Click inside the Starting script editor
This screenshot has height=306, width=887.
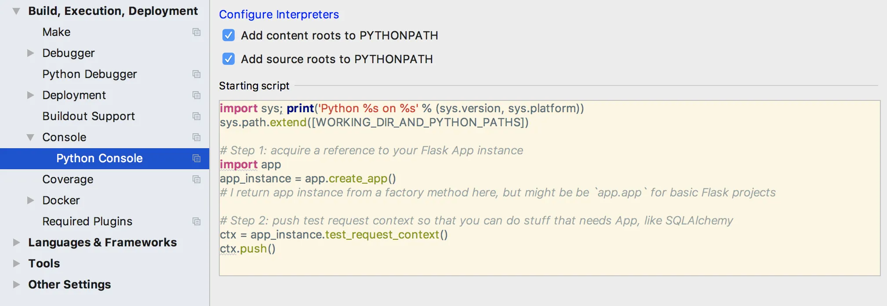549,263
